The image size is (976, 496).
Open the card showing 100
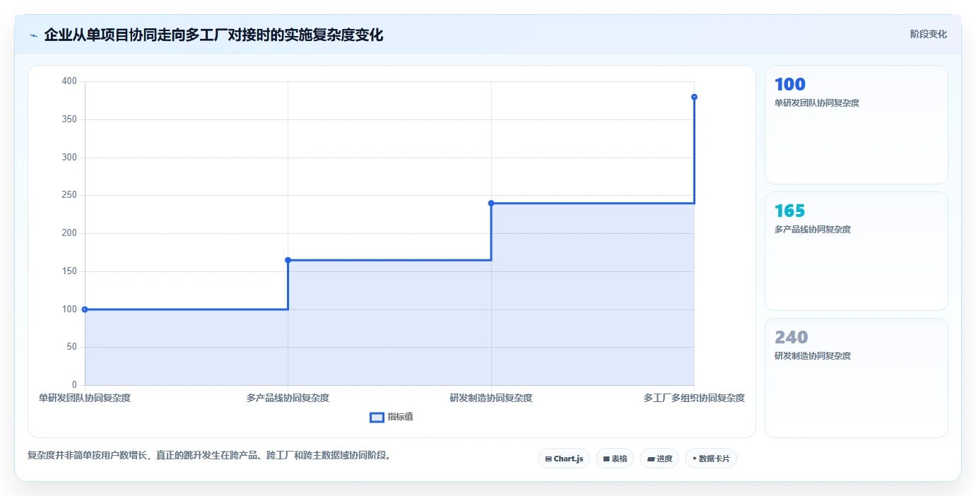(x=856, y=124)
